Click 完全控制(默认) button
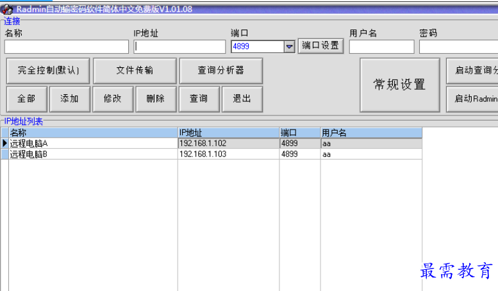498x291 pixels. (48, 71)
